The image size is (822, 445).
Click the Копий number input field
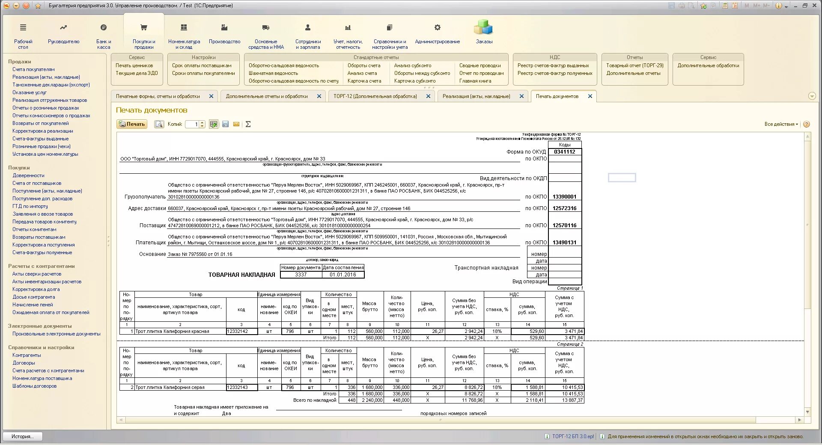(x=192, y=124)
